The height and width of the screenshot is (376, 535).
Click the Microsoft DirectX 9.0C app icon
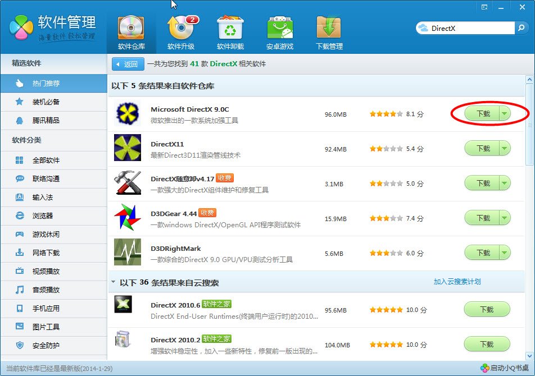coord(127,113)
